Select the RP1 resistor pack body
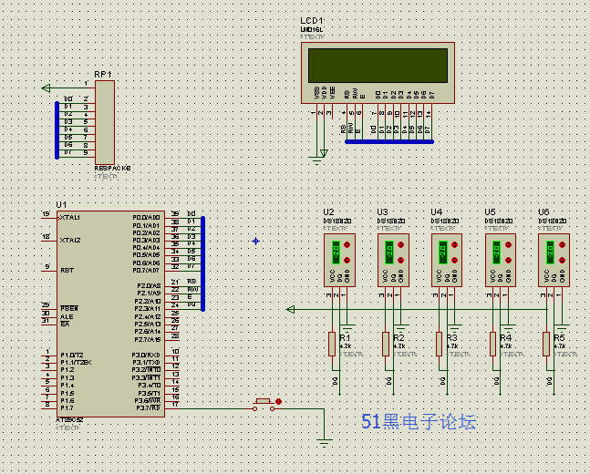 pyautogui.click(x=105, y=122)
